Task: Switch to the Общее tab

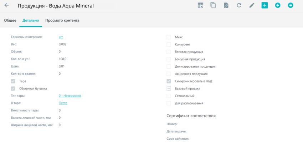Action: coord(10,20)
